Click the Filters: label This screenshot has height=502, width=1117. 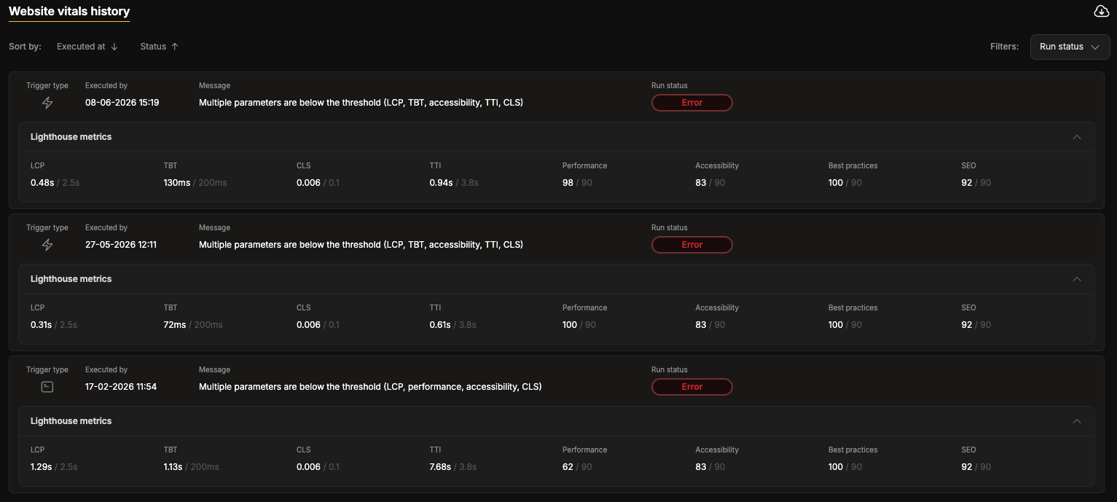tap(1004, 47)
